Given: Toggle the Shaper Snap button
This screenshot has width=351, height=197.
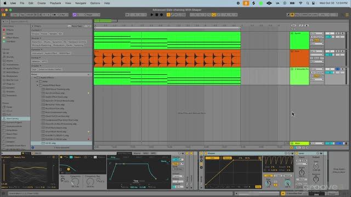Looking at the screenshot, I should point(258,187).
